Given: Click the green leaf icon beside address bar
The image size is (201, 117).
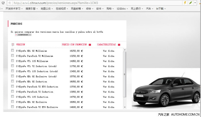Looking at the screenshot, I should click(191, 3).
